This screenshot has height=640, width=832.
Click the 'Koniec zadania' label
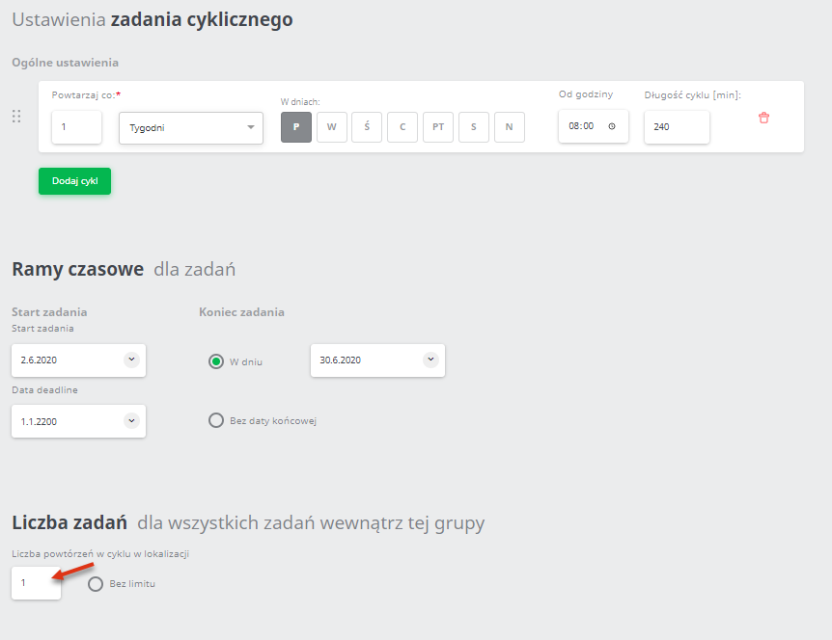(x=241, y=312)
